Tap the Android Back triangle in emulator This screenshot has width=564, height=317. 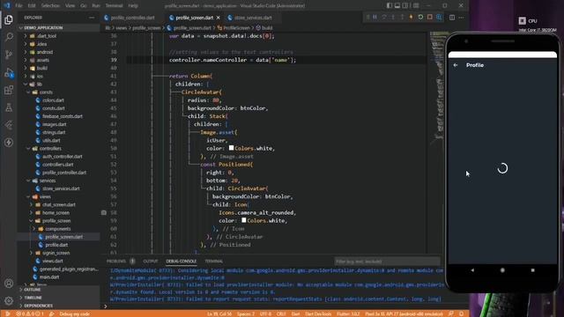point(472,270)
